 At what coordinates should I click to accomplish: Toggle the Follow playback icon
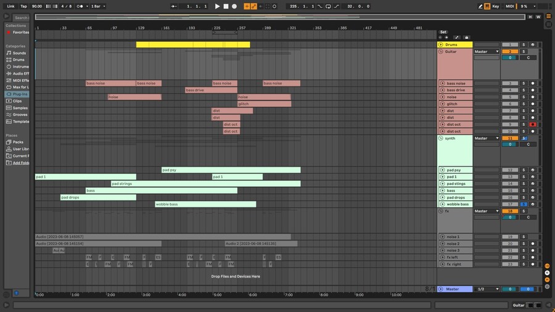pyautogui.click(x=174, y=6)
